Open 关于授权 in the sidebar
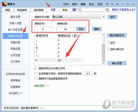 tap(15, 62)
